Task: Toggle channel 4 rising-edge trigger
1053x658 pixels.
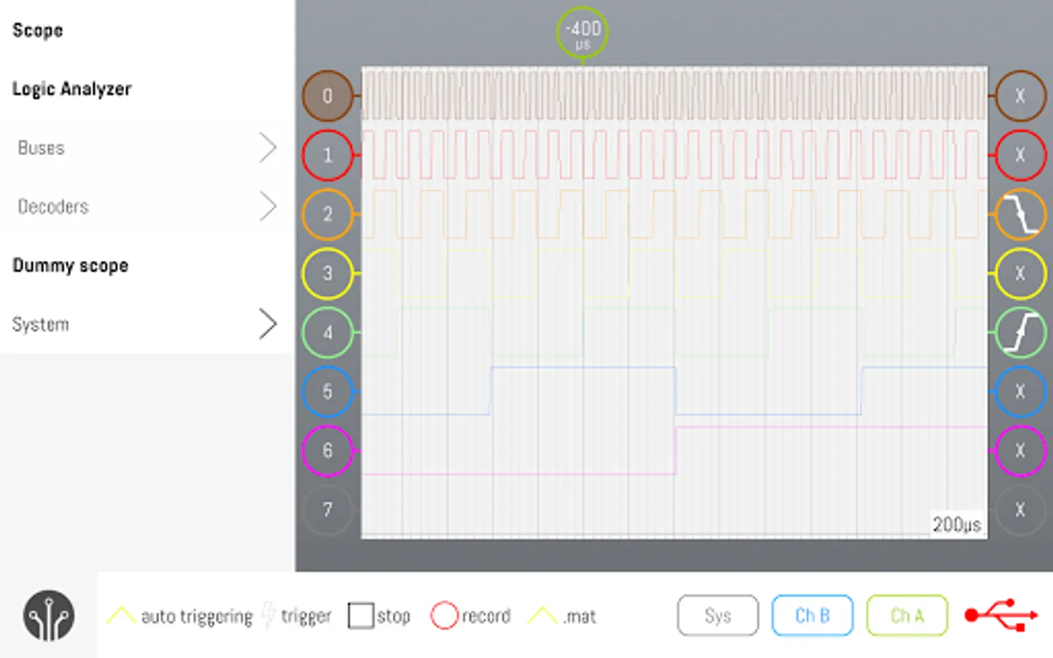Action: [1020, 333]
